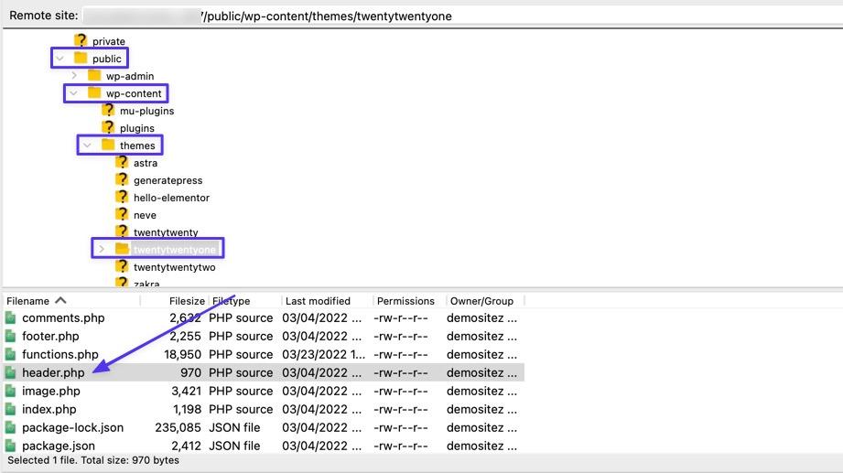Viewport: 843px width, 473px height.
Task: Sort files by Last modified column
Action: pyautogui.click(x=318, y=301)
